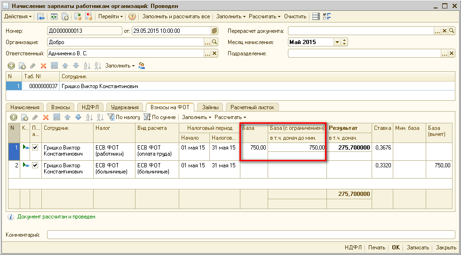
Task: Click the Закрыть button
Action: point(446,247)
